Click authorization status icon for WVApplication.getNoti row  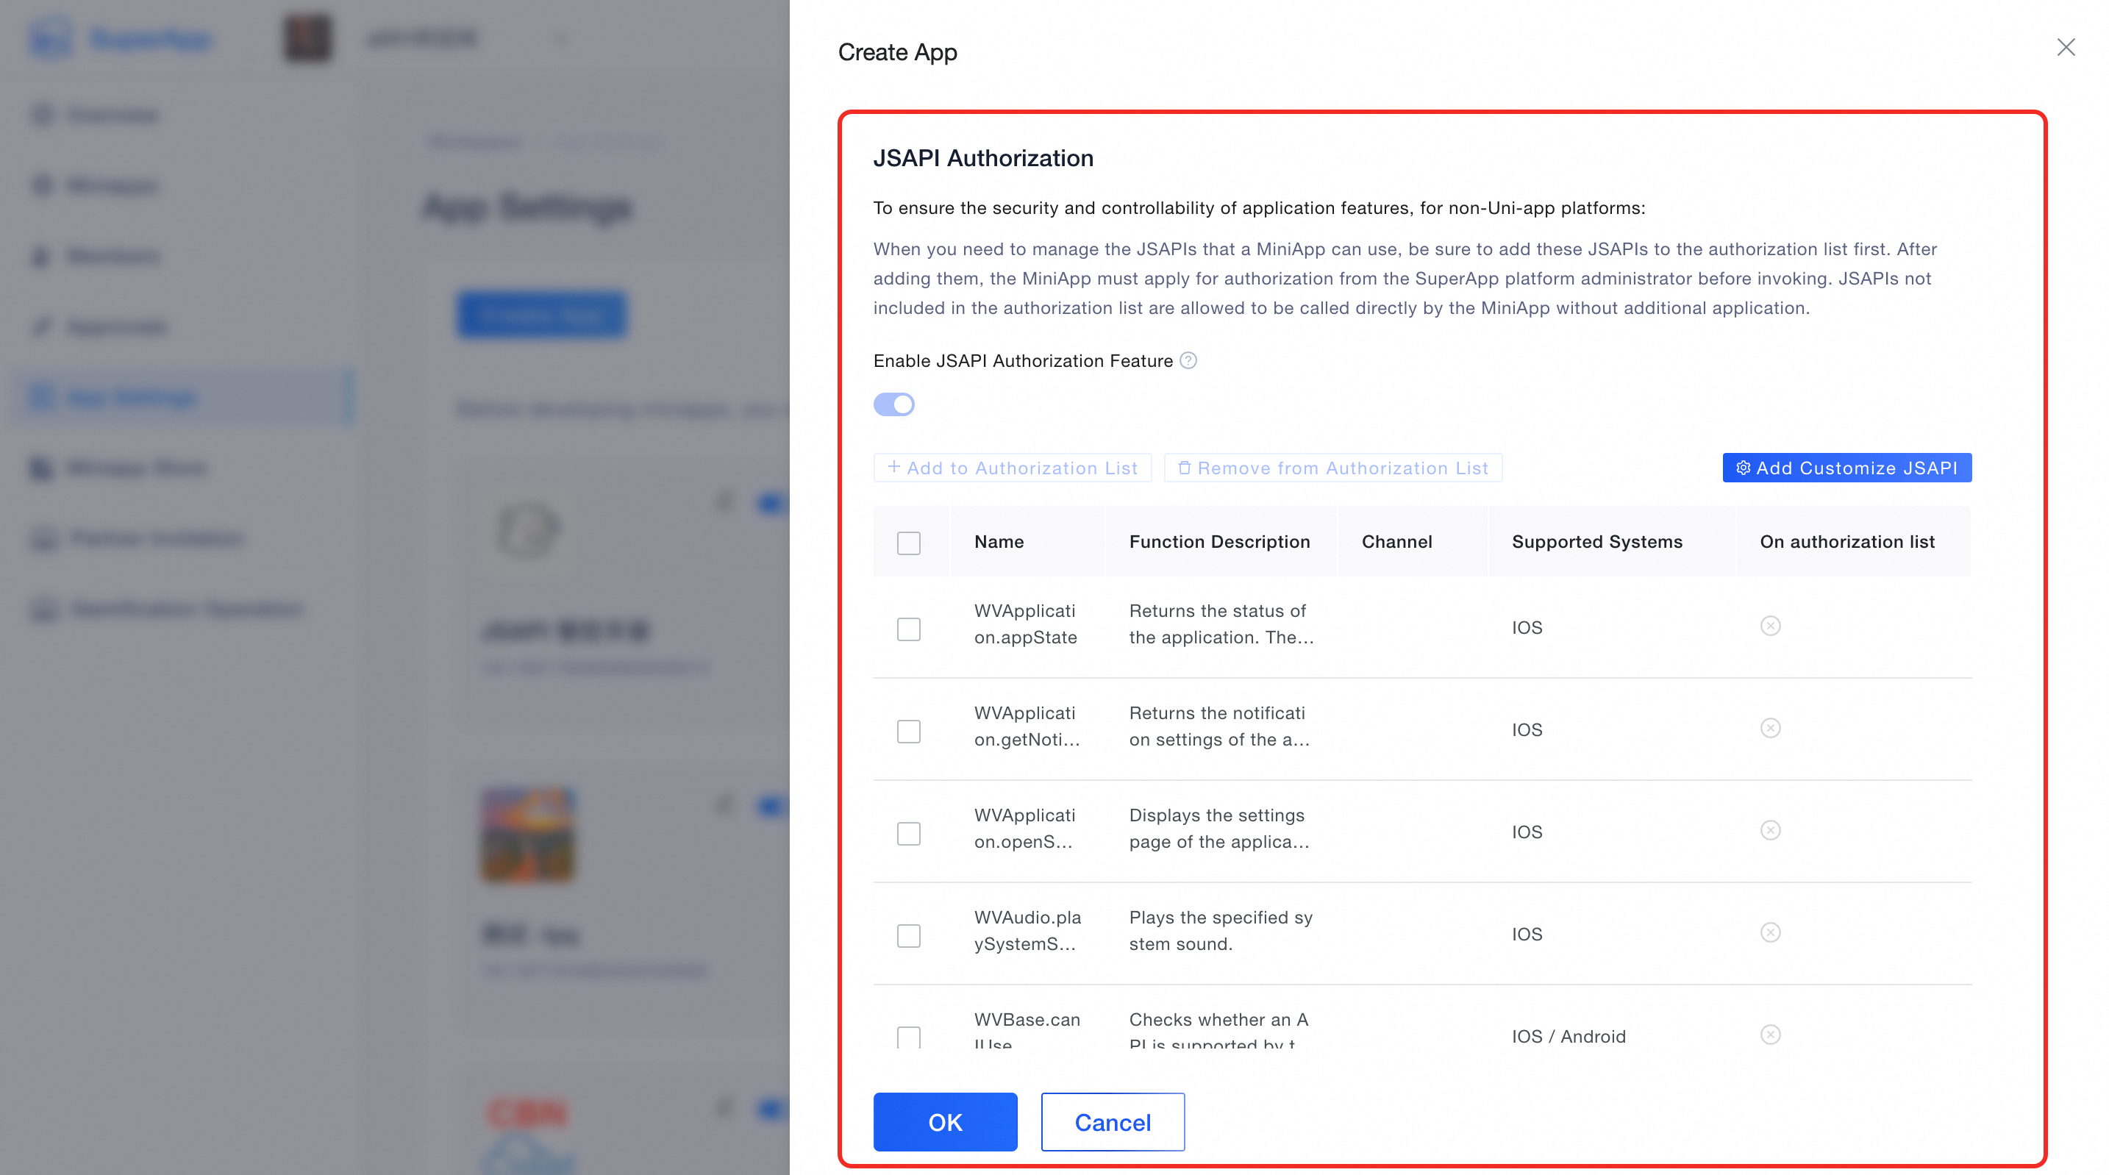point(1770,729)
